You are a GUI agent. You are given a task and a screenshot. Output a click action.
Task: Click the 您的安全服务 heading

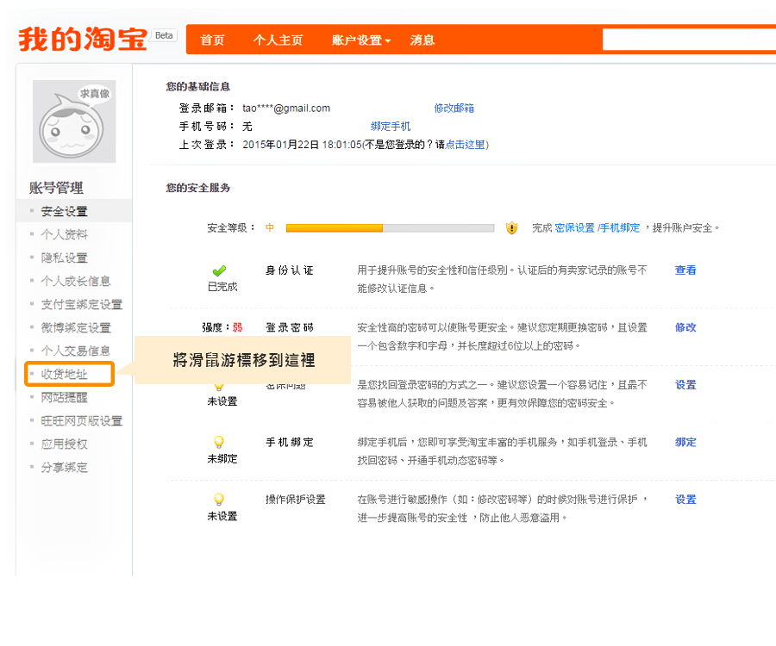pyautogui.click(x=198, y=188)
